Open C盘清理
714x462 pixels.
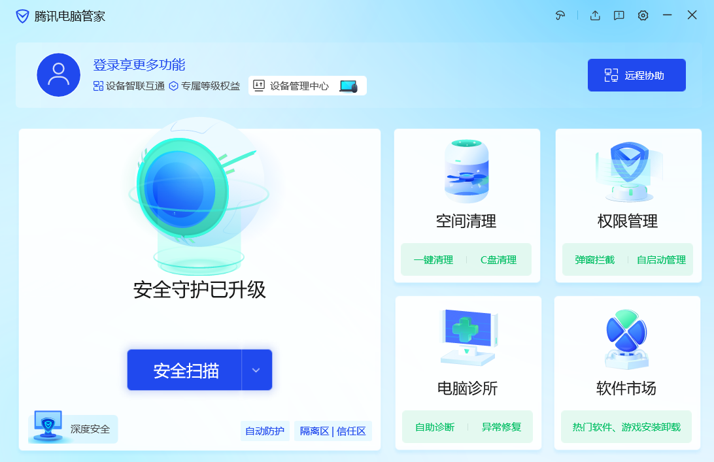tap(499, 259)
